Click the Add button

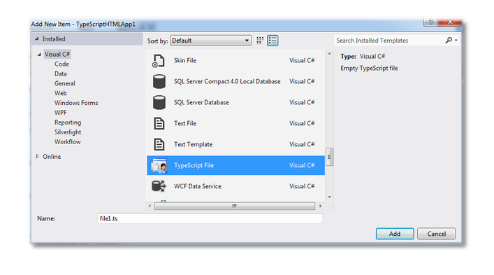point(395,234)
